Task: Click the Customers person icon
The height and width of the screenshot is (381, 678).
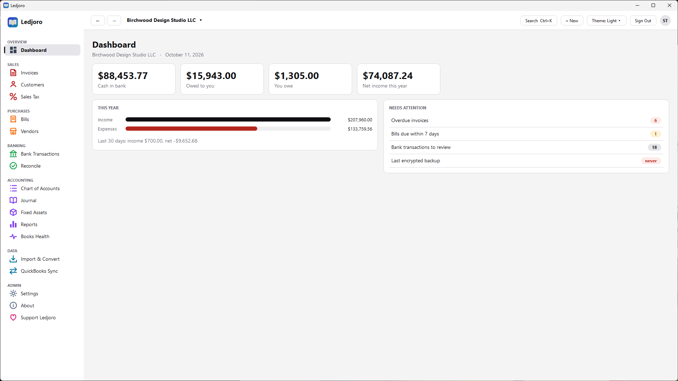Action: click(x=13, y=85)
